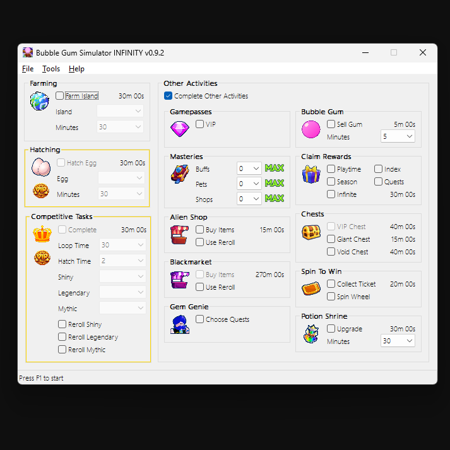Click the Alien Shop stall icon

point(179,235)
